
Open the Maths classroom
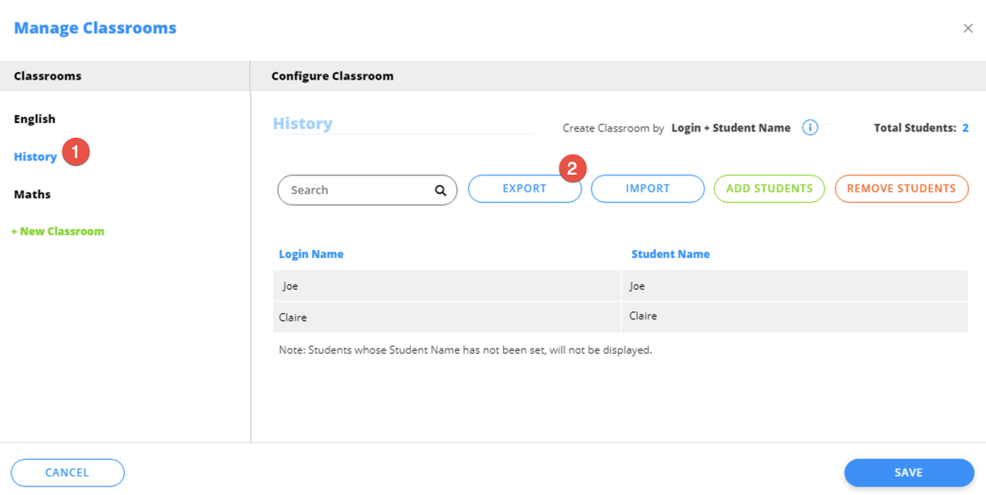(x=32, y=195)
